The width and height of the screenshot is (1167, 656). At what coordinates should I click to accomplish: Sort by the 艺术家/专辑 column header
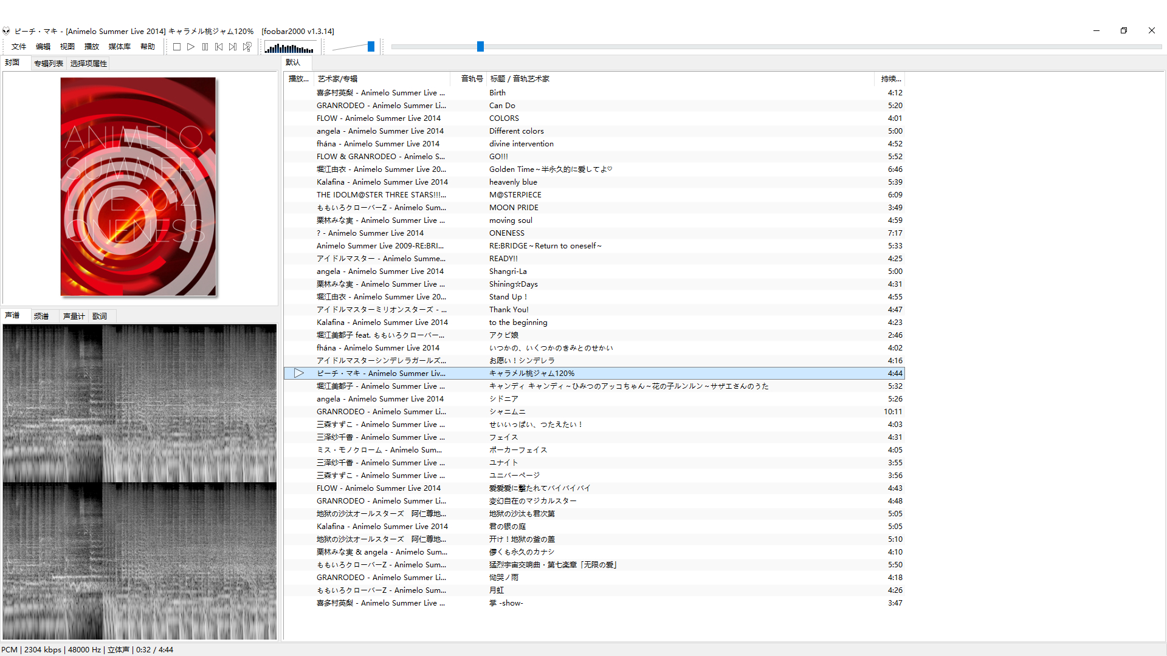click(x=382, y=79)
